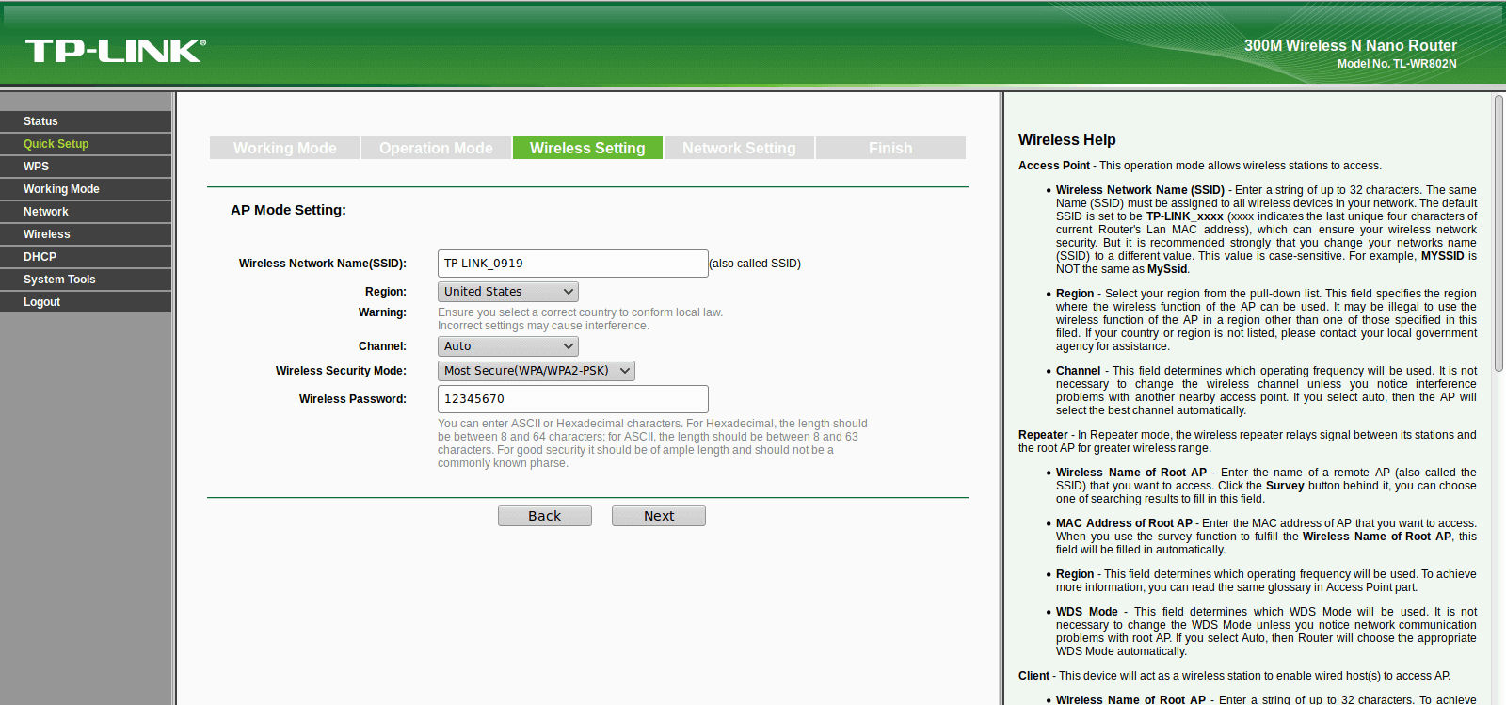This screenshot has height=705, width=1506.
Task: Click Logout in the sidebar
Action: pyautogui.click(x=86, y=302)
